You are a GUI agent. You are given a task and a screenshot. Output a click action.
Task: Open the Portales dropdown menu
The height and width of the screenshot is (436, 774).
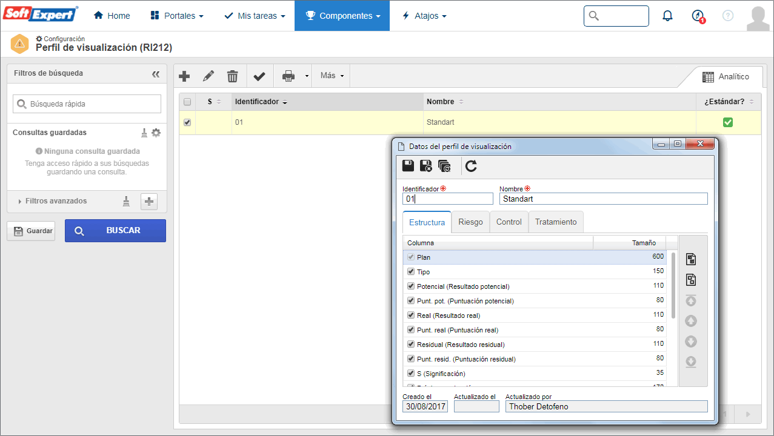(x=176, y=16)
